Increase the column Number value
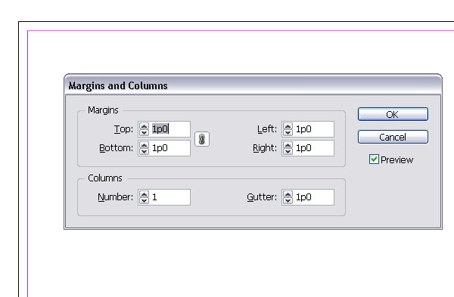This screenshot has width=454, height=297. (x=144, y=193)
